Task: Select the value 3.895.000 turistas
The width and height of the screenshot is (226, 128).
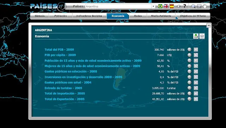Action: point(158,88)
